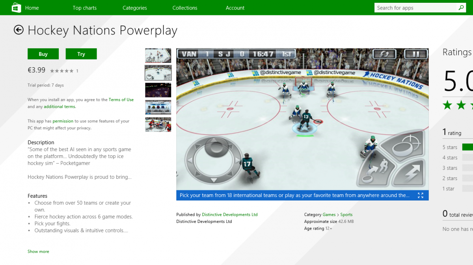Click the Ratings heading
Image resolution: width=473 pixels, height=265 pixels.
pos(457,52)
